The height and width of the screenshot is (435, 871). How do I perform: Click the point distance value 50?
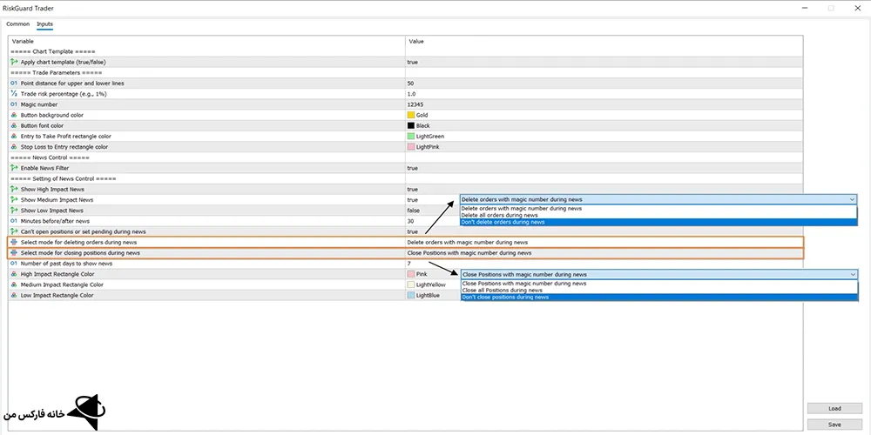coord(410,84)
